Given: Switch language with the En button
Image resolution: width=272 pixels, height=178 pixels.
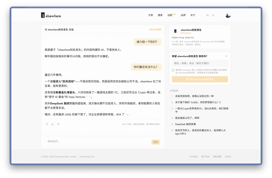Looking at the screenshot, I should [208, 15].
